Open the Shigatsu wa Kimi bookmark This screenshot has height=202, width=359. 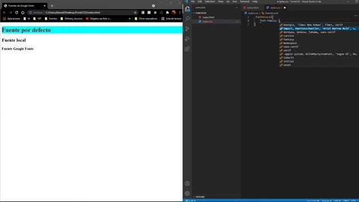98,19
